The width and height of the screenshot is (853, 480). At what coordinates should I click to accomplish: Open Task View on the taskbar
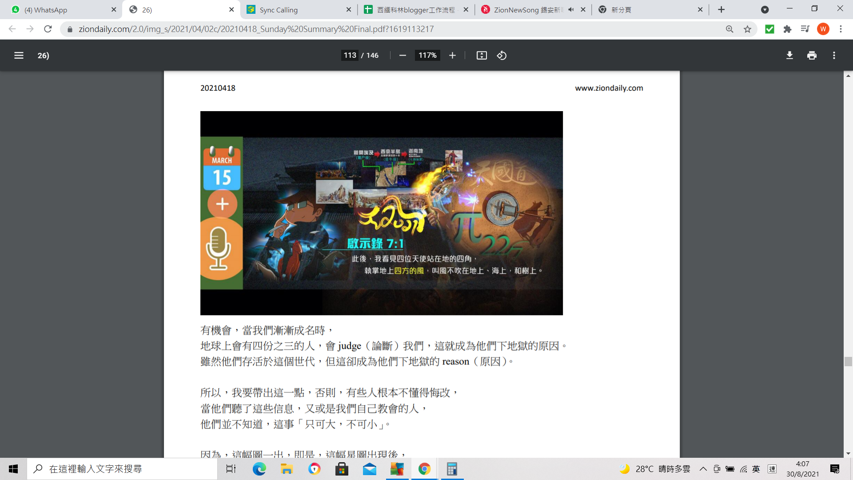231,469
